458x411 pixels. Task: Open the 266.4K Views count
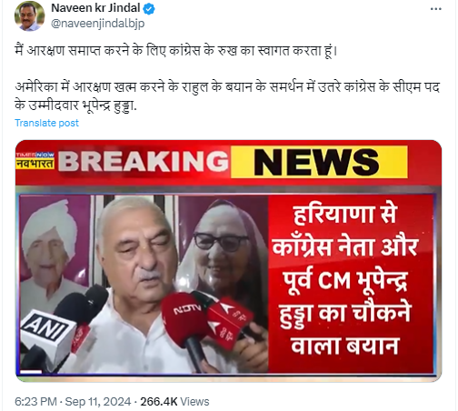[x=174, y=402]
